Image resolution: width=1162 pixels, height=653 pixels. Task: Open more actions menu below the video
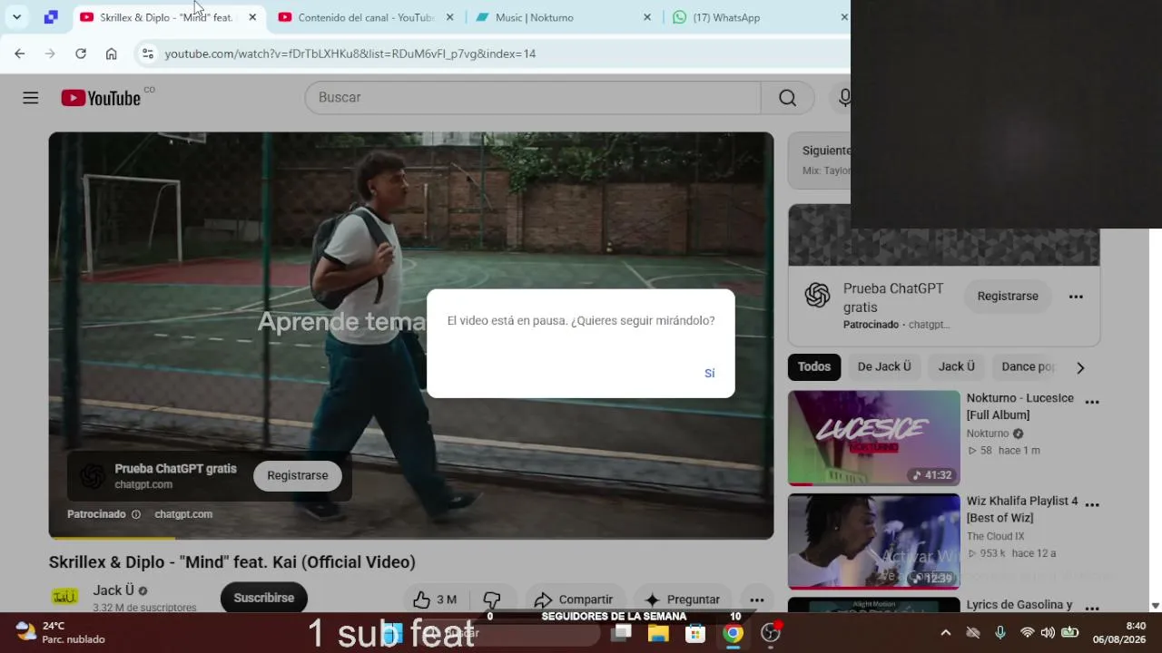coord(756,599)
